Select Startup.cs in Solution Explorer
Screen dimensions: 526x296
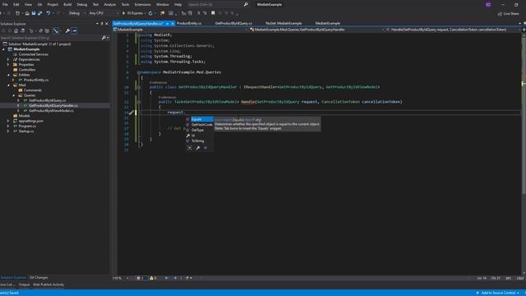pos(26,132)
